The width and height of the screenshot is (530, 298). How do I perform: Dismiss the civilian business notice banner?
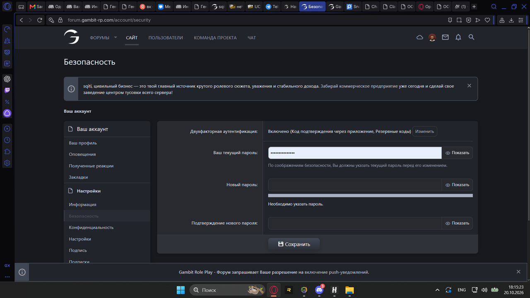(x=469, y=86)
